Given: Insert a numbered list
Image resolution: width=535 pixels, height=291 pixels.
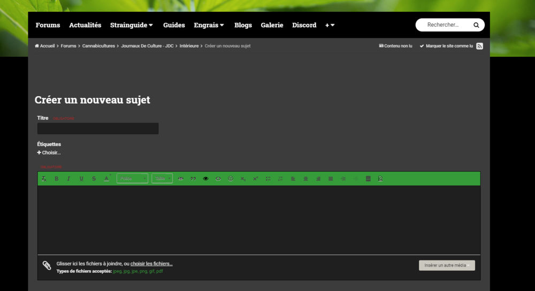Looking at the screenshot, I should coord(280,179).
